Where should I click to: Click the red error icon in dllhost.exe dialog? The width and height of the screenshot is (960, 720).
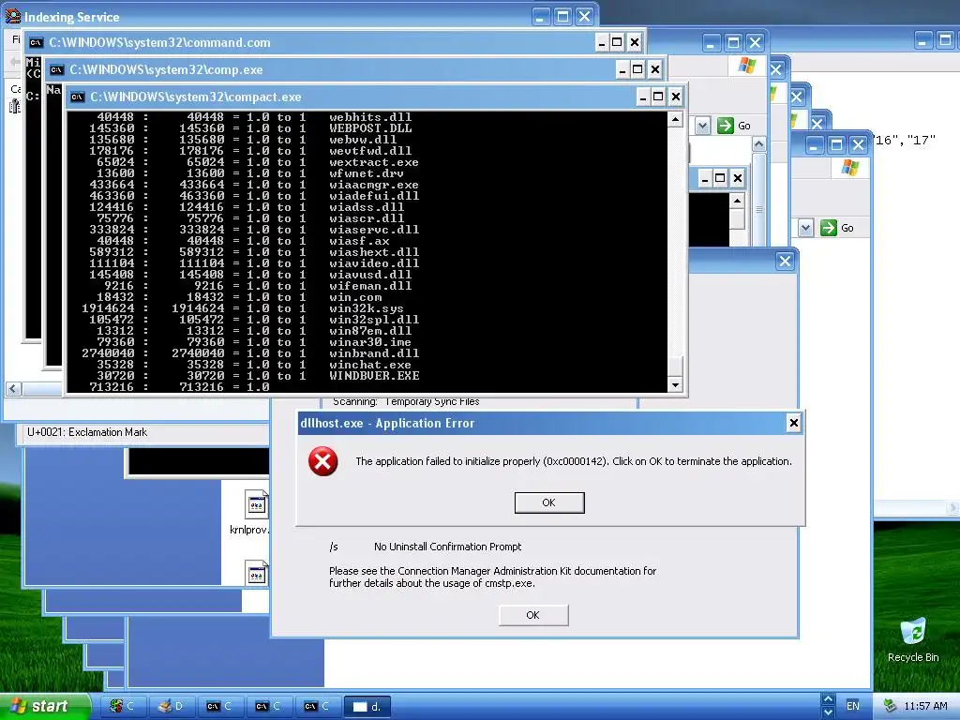[x=323, y=461]
